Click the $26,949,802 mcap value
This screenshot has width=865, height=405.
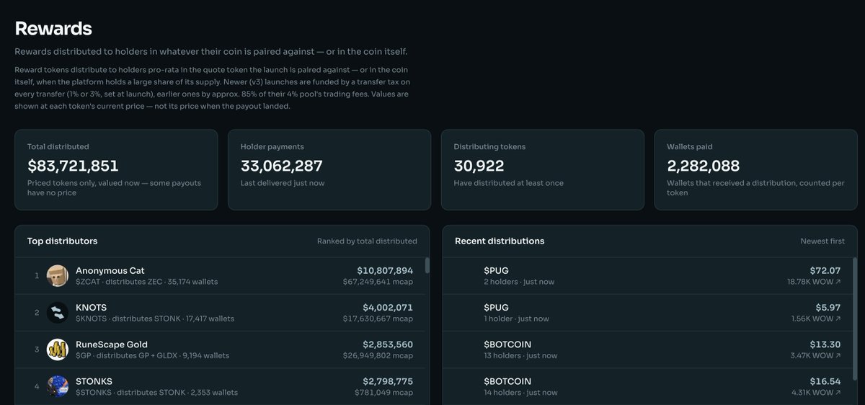point(378,355)
